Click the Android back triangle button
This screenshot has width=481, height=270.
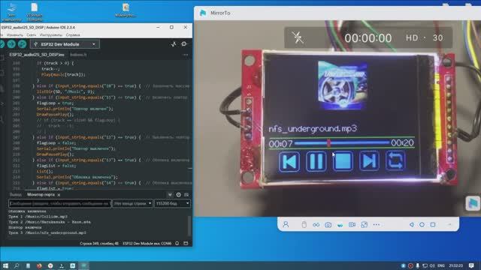coord(411,225)
